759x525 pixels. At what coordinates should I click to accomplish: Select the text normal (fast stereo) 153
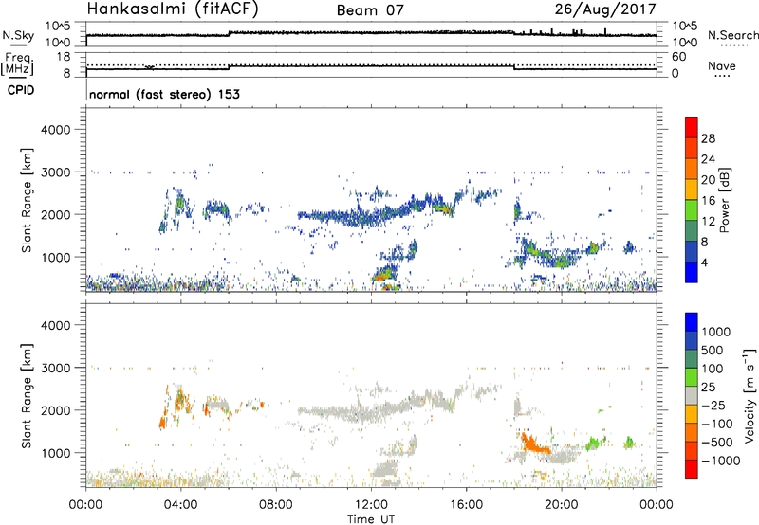point(164,94)
